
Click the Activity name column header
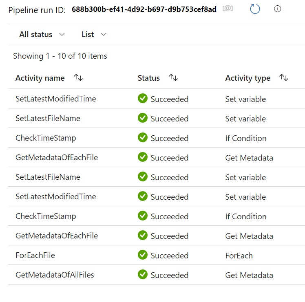tap(40, 78)
